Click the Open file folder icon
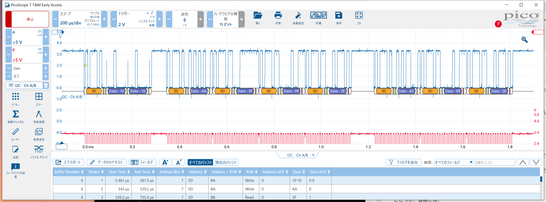This screenshot has height=202, width=546. pyautogui.click(x=258, y=16)
